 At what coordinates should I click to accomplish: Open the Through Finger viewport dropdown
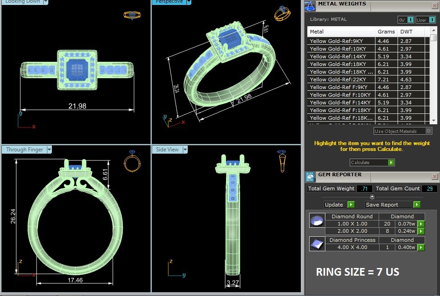[50, 150]
